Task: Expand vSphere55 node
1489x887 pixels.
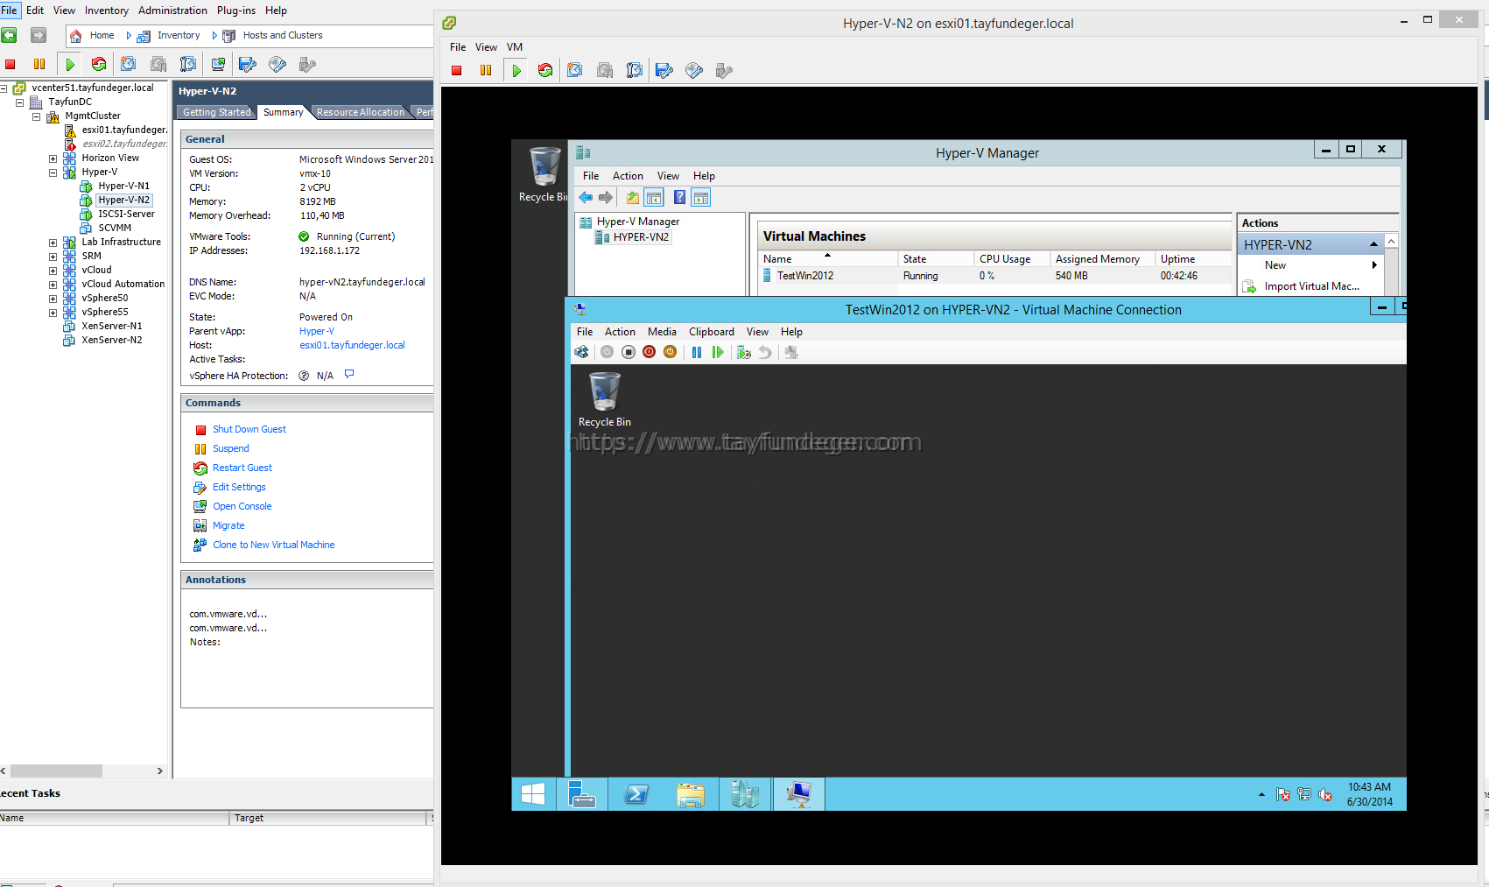Action: click(x=53, y=313)
